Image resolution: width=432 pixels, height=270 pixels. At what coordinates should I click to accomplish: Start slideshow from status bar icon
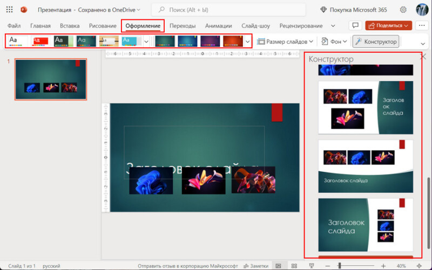point(312,266)
